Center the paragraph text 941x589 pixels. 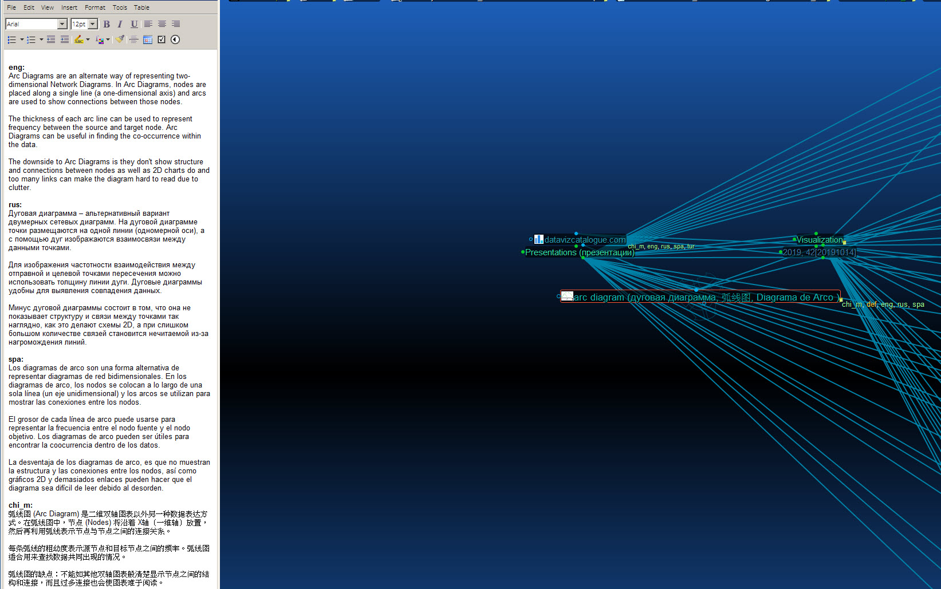tap(162, 24)
